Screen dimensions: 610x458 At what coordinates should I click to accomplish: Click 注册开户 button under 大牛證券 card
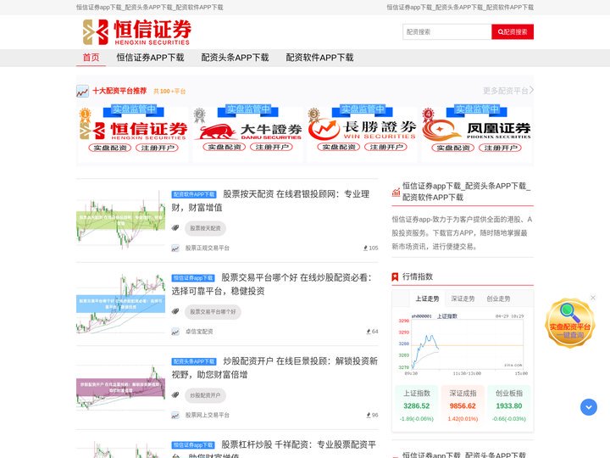272,148
